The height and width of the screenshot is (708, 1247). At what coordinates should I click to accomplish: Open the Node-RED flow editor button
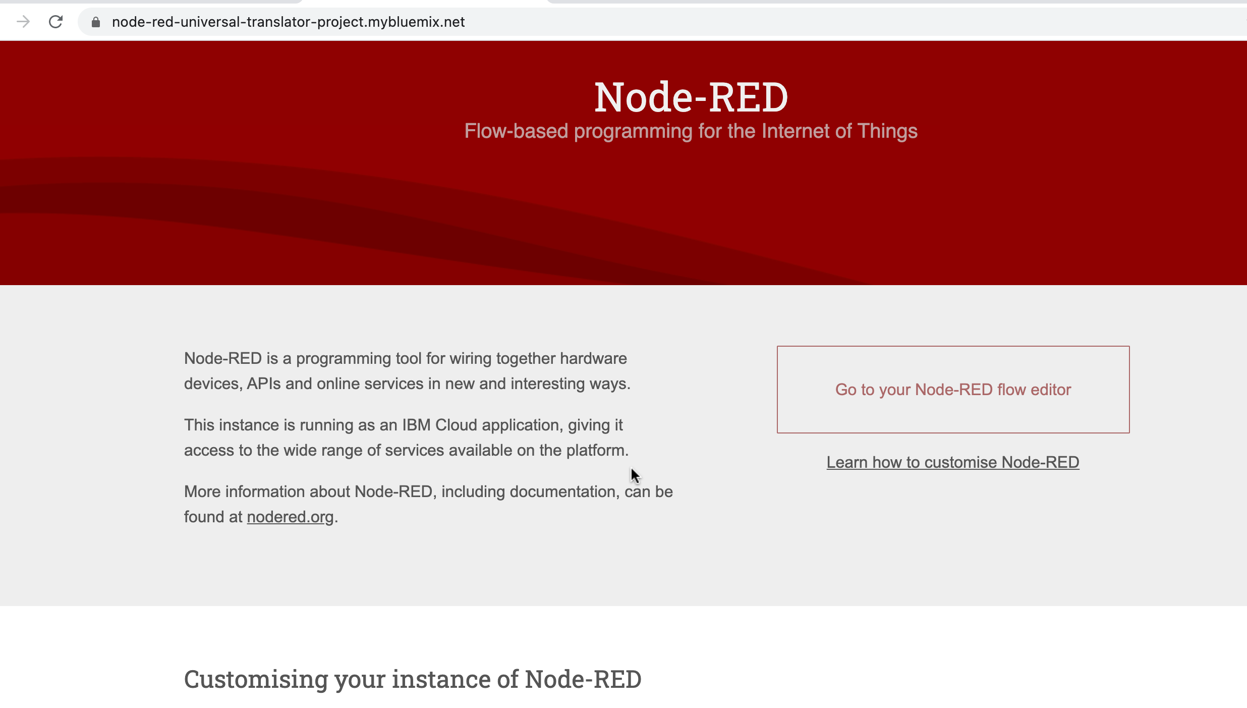coord(953,390)
